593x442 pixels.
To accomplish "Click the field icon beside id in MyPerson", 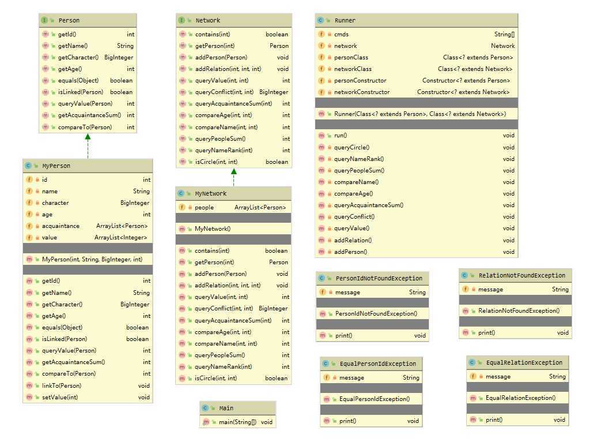I will 29,179.
